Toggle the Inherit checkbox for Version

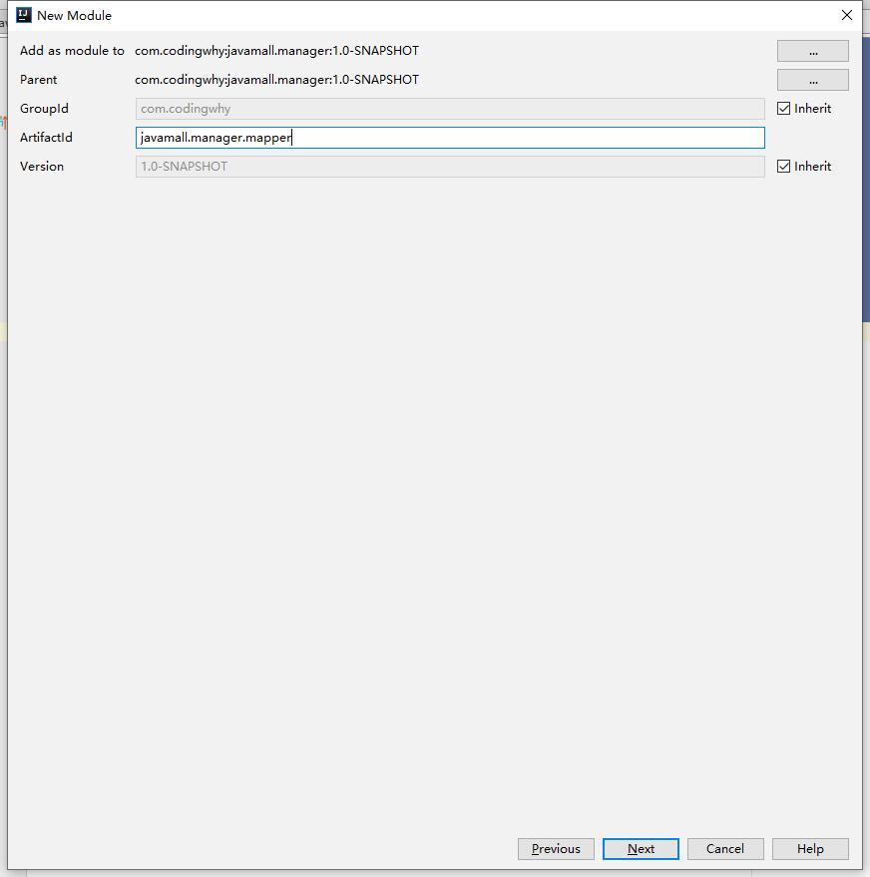click(784, 167)
